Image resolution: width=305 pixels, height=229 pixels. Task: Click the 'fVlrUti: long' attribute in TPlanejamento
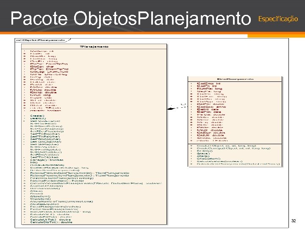pos(40,95)
